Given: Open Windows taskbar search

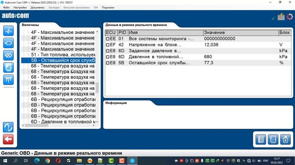Looking at the screenshot, I should [16, 161].
